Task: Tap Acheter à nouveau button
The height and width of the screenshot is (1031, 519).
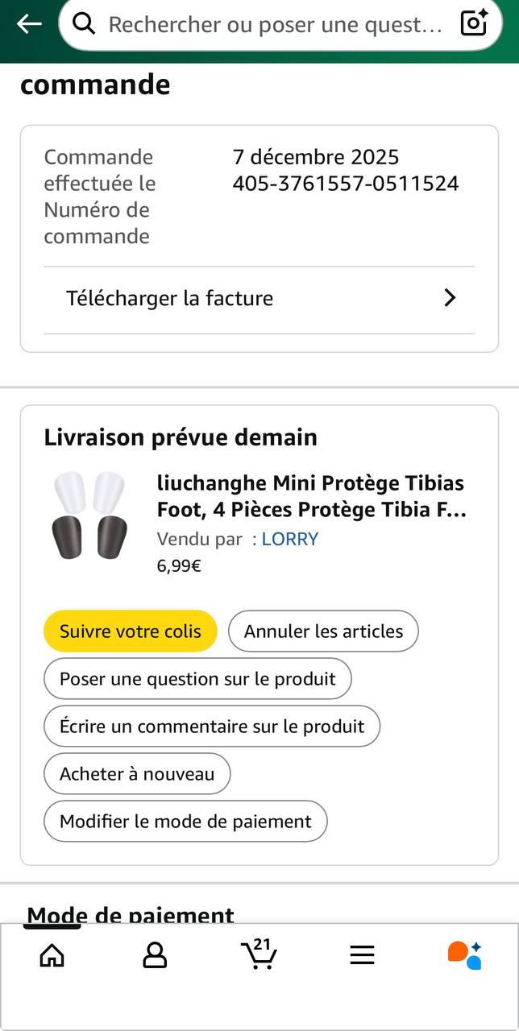Action: point(137,774)
